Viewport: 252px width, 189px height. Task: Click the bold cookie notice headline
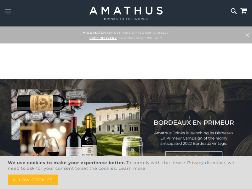point(66,163)
